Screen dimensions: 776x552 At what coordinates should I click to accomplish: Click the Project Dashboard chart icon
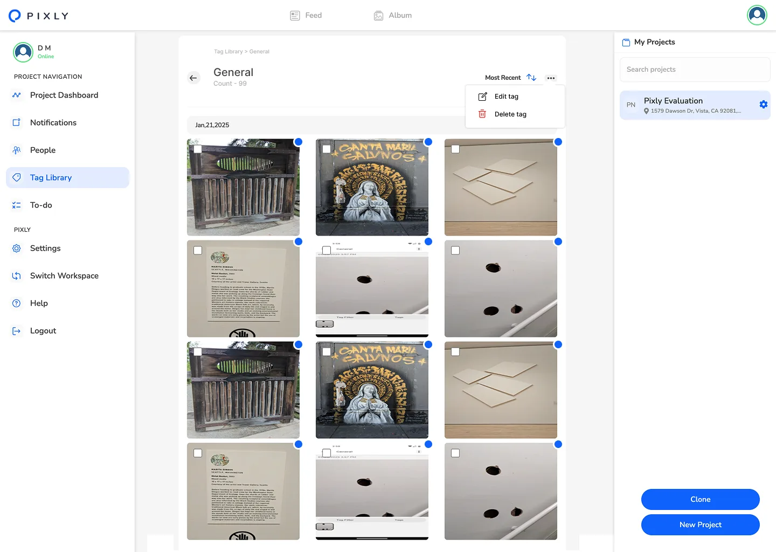[x=17, y=95]
